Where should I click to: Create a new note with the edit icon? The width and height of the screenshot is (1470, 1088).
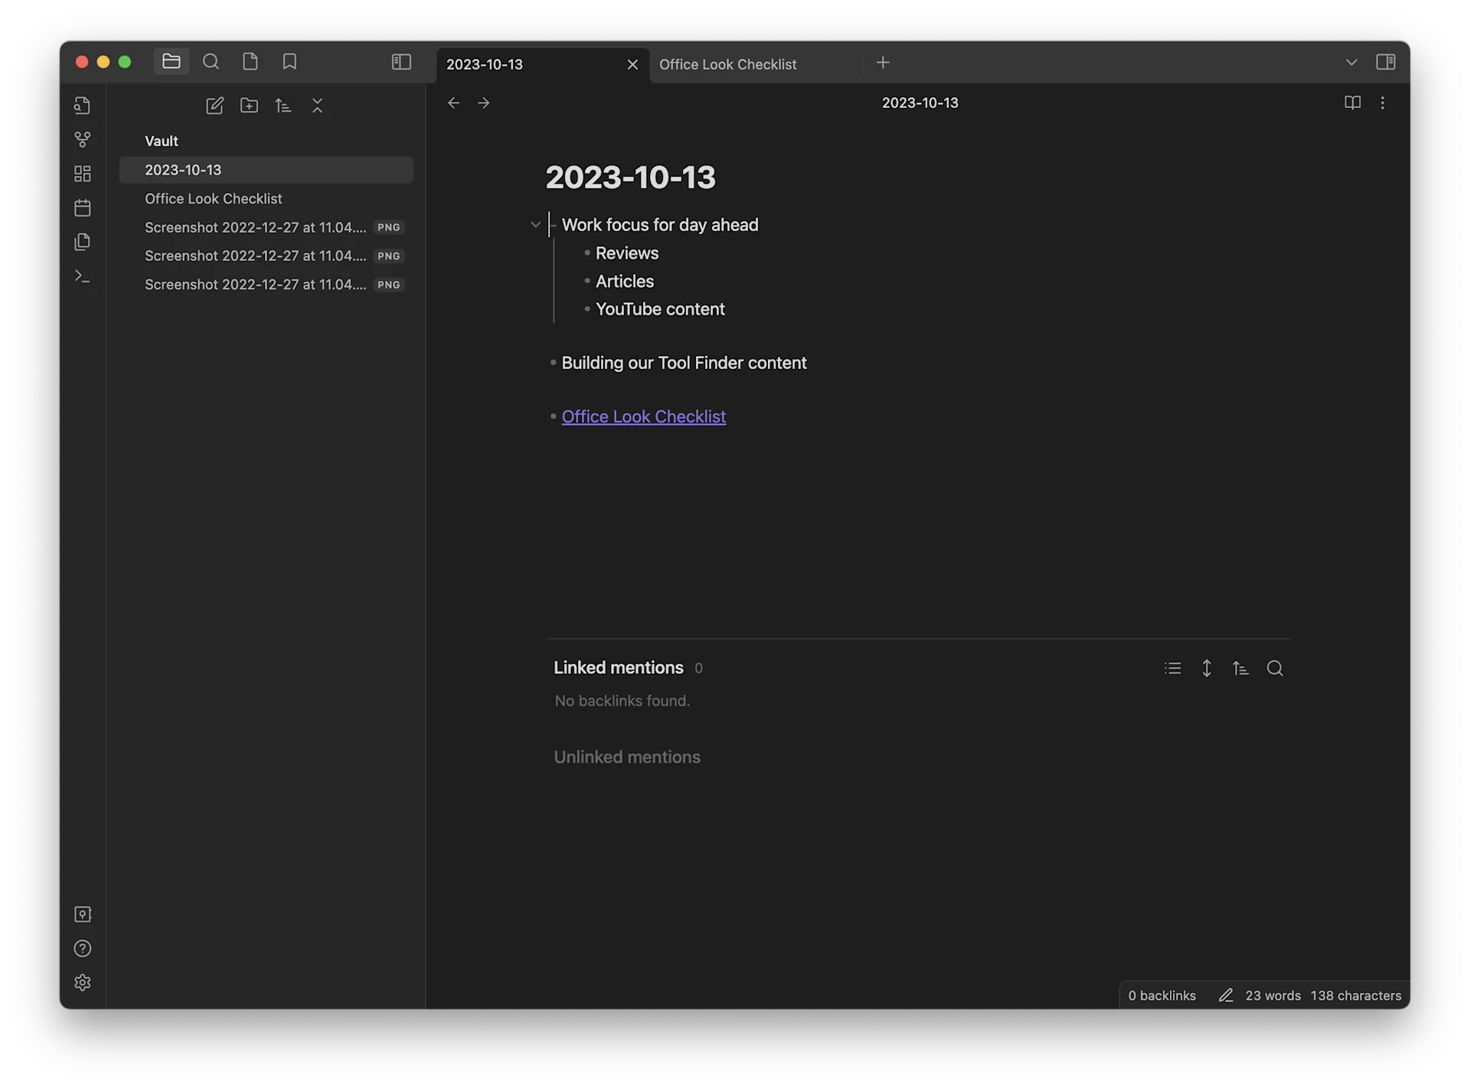click(x=214, y=106)
